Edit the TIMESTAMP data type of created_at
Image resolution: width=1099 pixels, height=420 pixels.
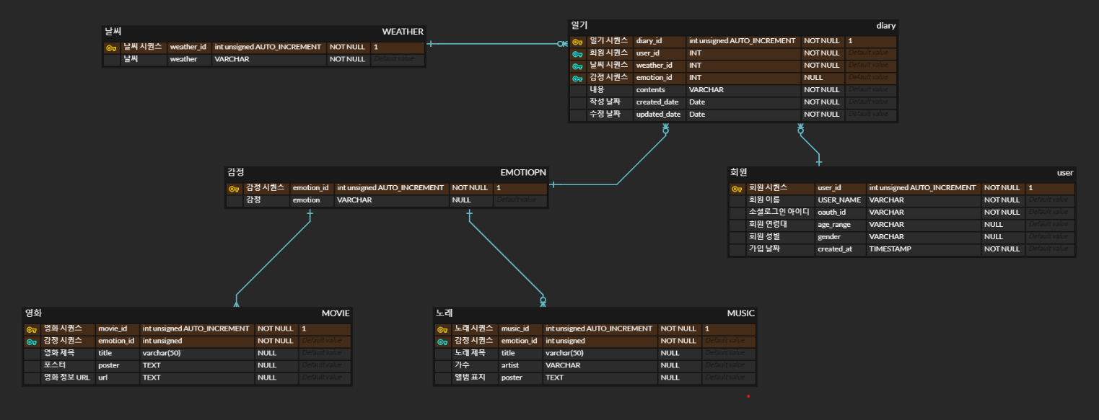890,249
